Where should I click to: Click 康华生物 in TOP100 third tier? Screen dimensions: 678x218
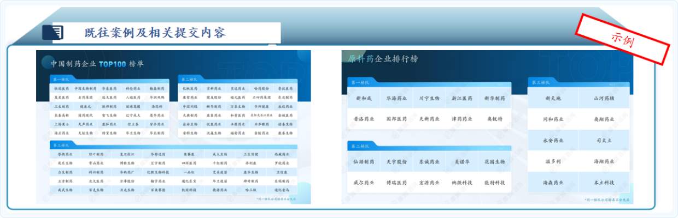coord(251,172)
